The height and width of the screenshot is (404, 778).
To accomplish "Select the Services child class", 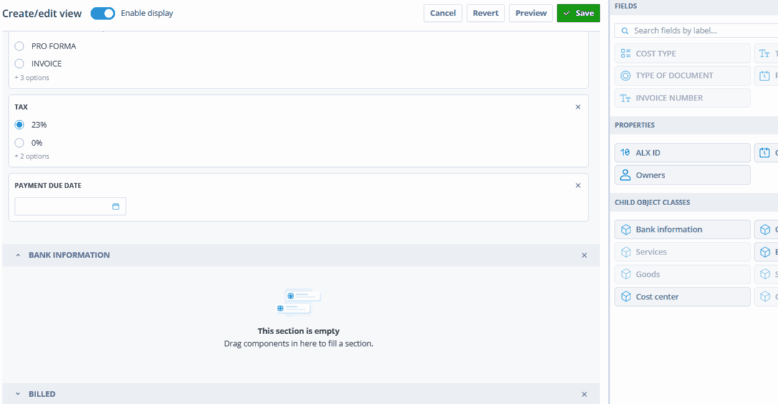I will pos(683,252).
